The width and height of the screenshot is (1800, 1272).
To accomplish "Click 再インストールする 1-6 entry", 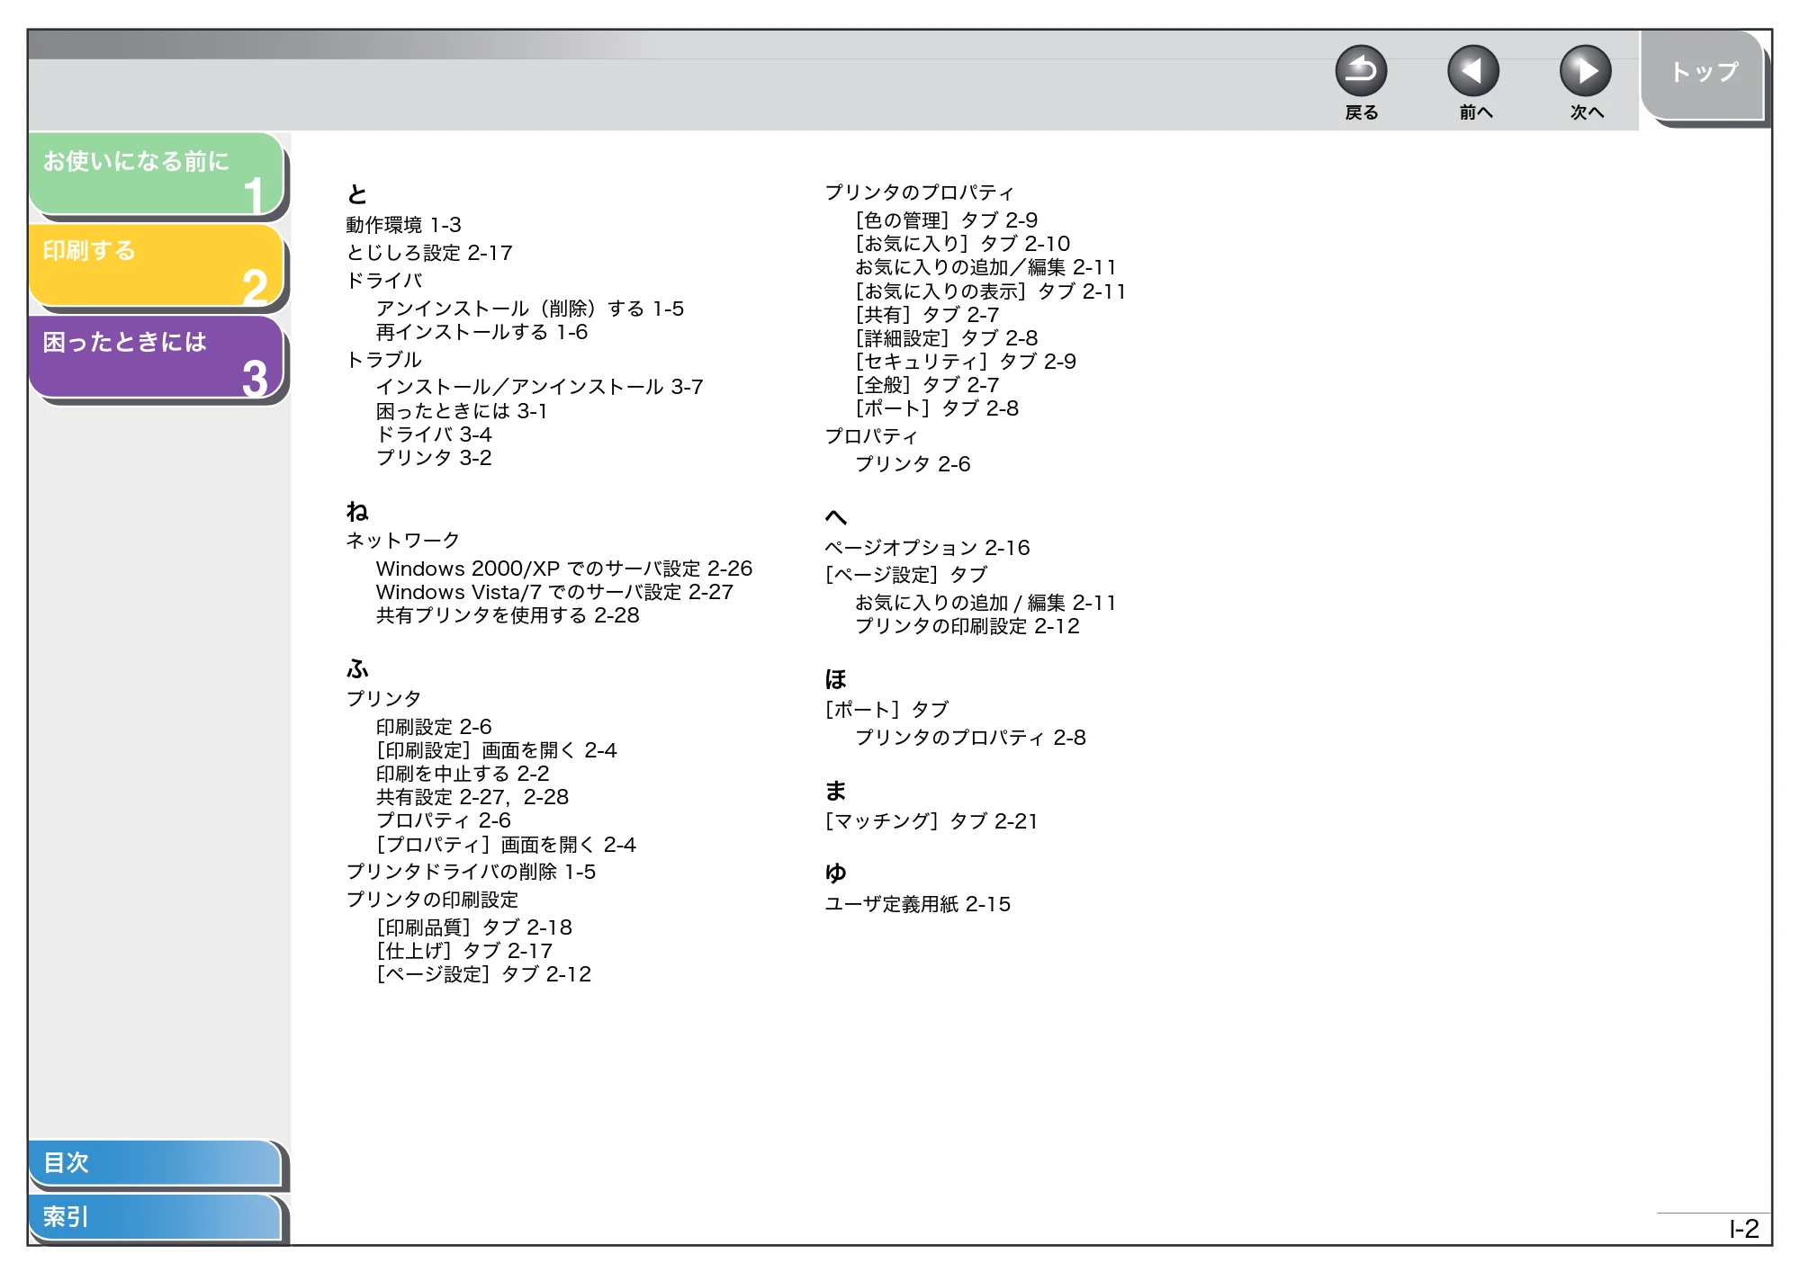I will 481,332.
